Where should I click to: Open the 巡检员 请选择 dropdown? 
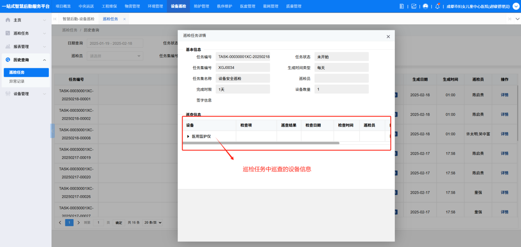click(x=115, y=56)
